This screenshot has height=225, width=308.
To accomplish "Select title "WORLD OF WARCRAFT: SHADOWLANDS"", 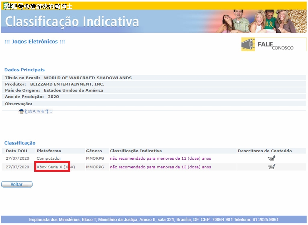I will pyautogui.click(x=88, y=78).
